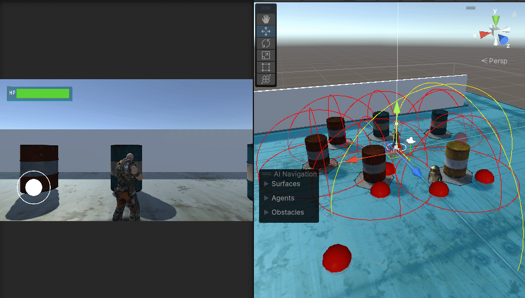Click the yellow-topped barrel in scene view
525x298 pixels.
point(458,160)
